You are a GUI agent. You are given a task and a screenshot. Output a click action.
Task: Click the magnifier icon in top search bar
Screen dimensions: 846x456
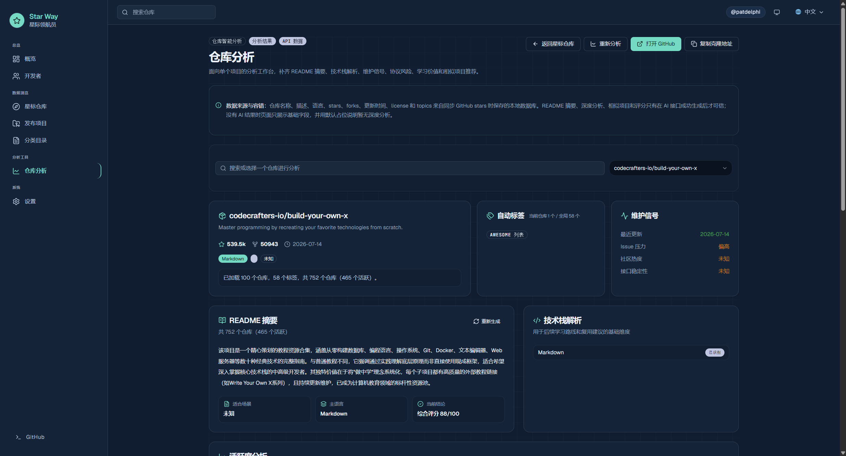(x=125, y=12)
